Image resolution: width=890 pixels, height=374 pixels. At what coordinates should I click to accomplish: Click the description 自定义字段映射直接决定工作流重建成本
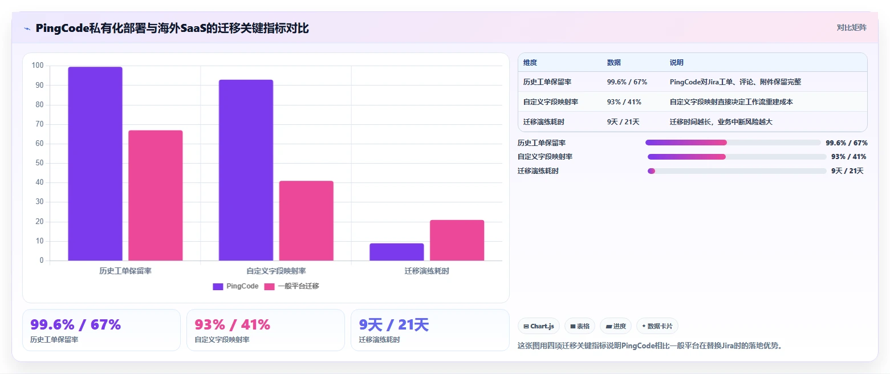pos(731,102)
